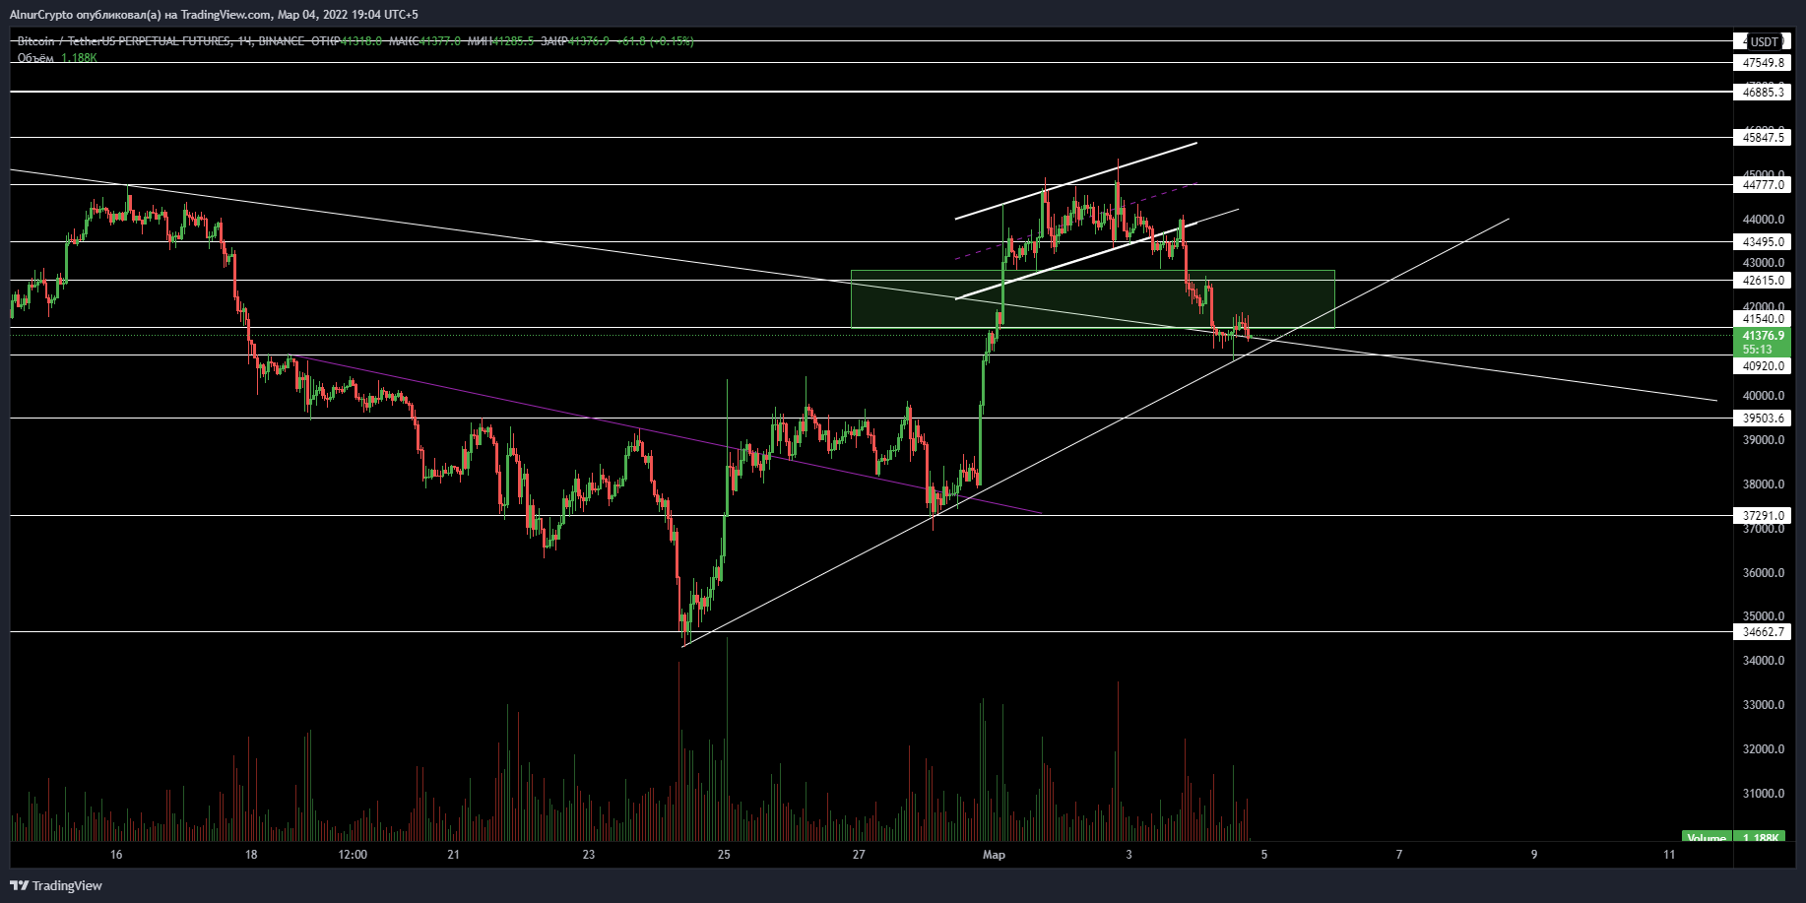The image size is (1806, 903).
Task: Click the 3 date label on time axis
Action: [1129, 855]
